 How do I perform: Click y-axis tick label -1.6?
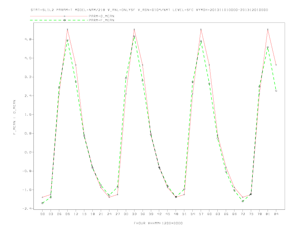click(x=27, y=190)
